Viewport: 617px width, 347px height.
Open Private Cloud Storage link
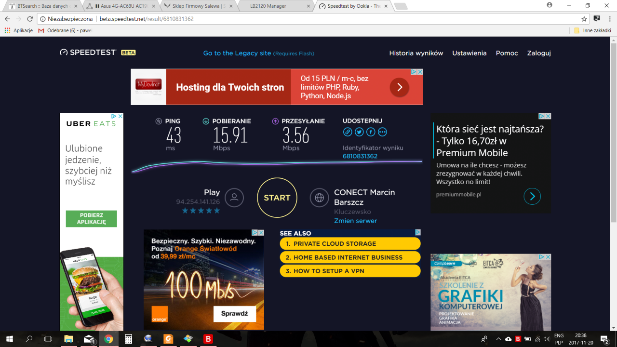[x=350, y=244]
